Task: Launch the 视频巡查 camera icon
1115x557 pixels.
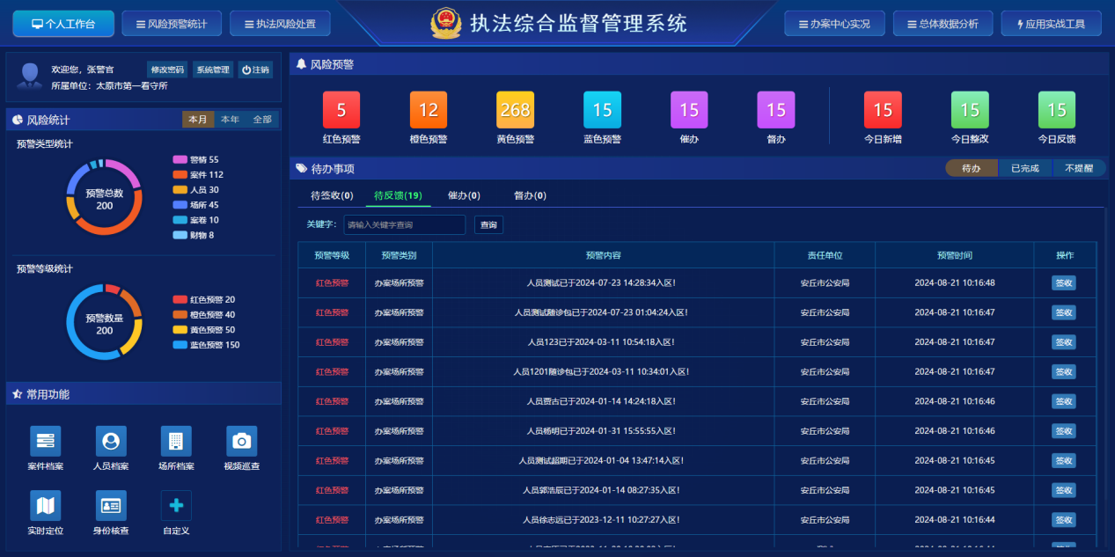Action: [x=241, y=441]
